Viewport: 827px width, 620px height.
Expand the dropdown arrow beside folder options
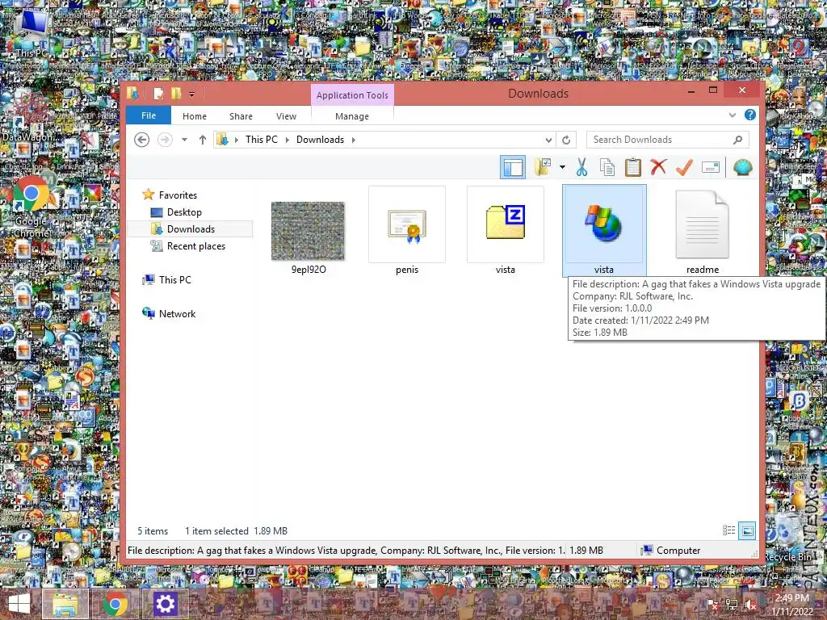click(x=562, y=168)
